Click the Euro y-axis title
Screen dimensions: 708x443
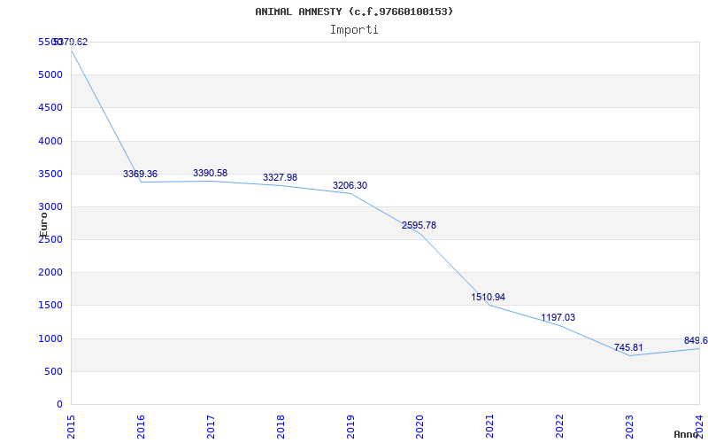pyautogui.click(x=43, y=223)
